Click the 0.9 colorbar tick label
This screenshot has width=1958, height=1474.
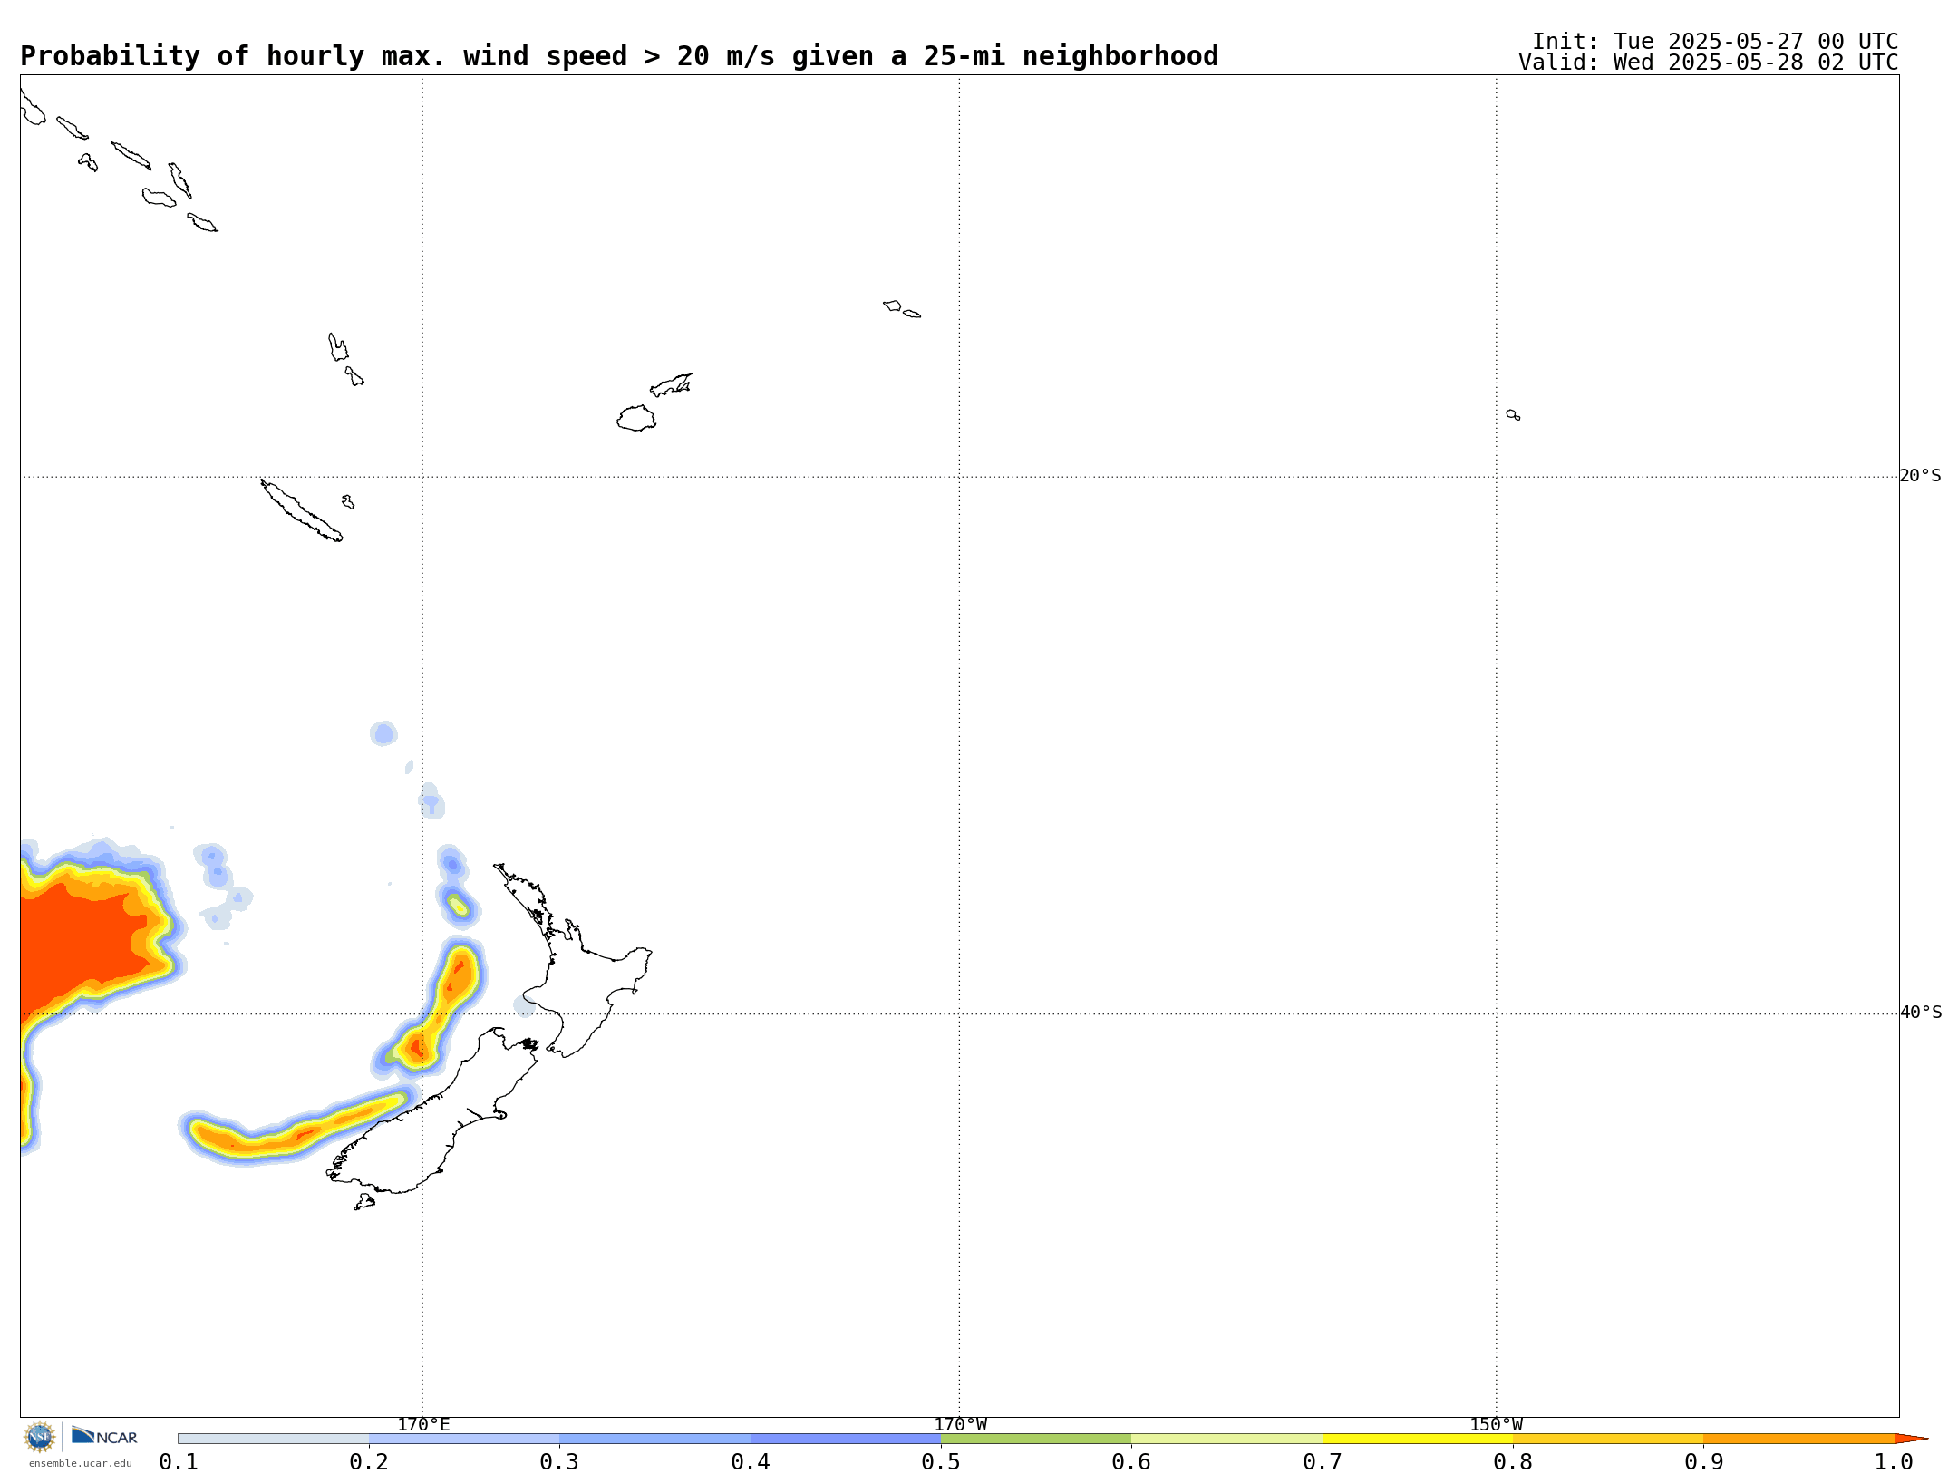click(1704, 1462)
